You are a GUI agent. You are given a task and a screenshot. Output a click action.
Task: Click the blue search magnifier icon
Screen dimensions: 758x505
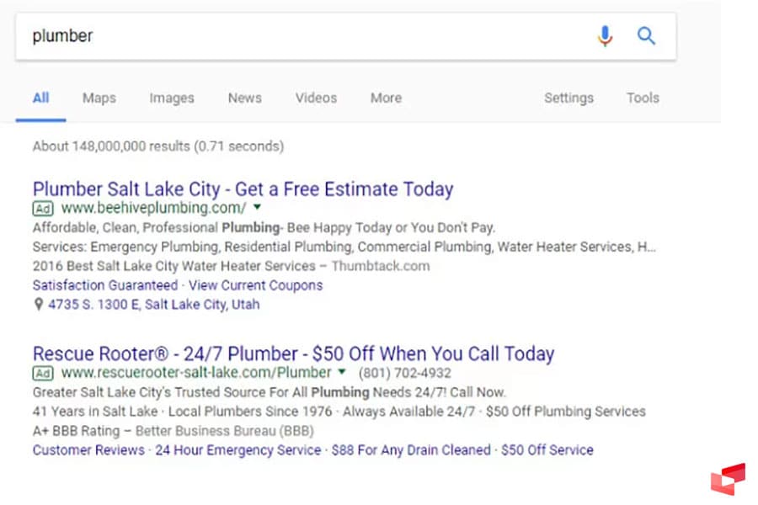[x=646, y=36]
